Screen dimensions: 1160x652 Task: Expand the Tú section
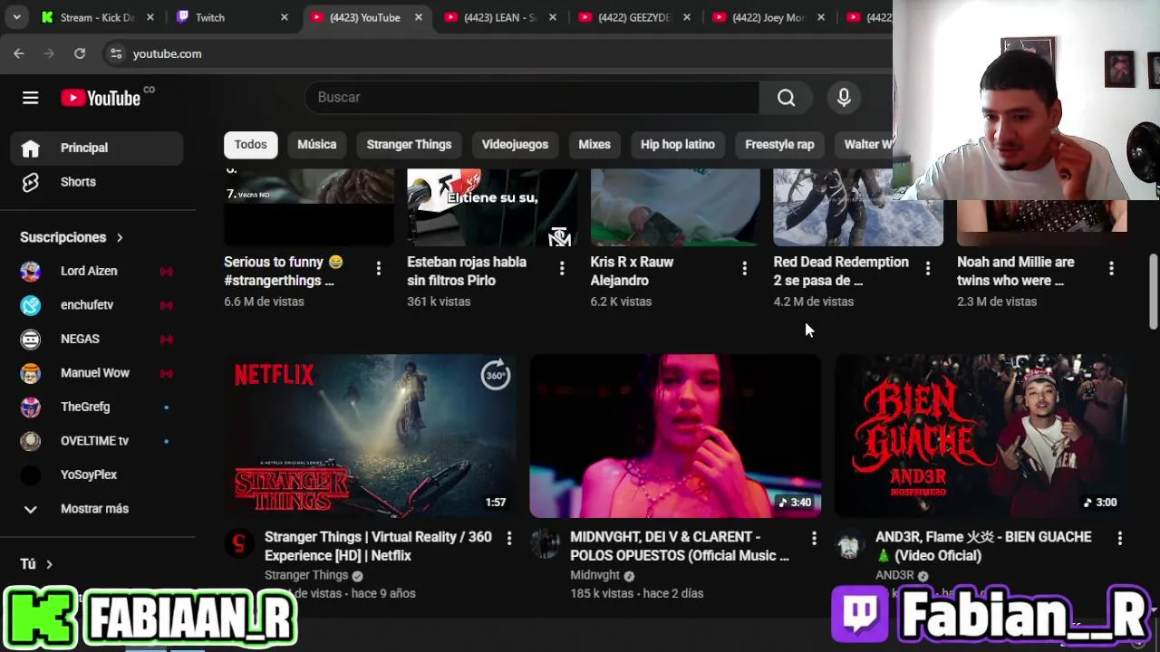pyautogui.click(x=36, y=564)
